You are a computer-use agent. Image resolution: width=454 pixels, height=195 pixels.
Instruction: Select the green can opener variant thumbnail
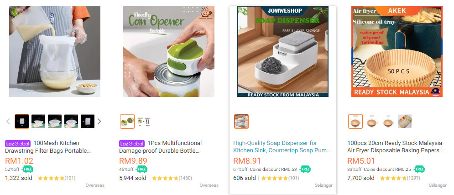pos(127,121)
